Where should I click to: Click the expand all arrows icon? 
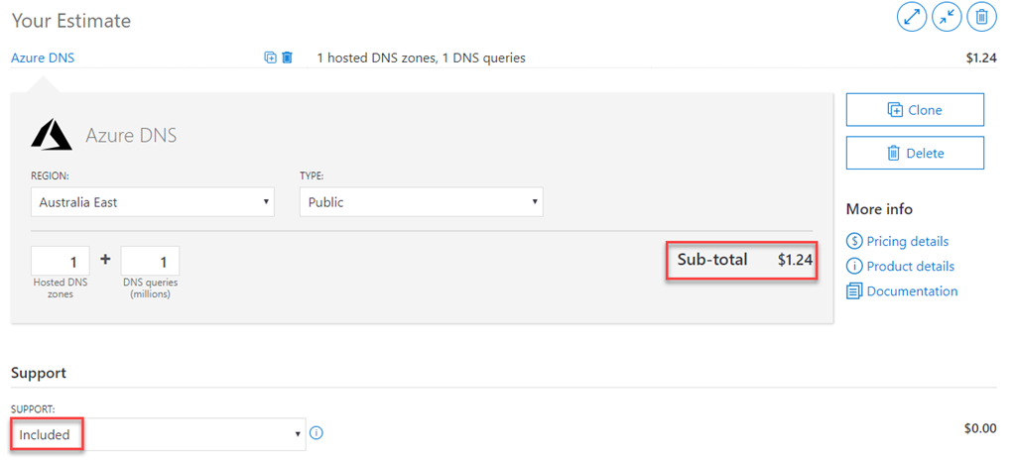[912, 17]
